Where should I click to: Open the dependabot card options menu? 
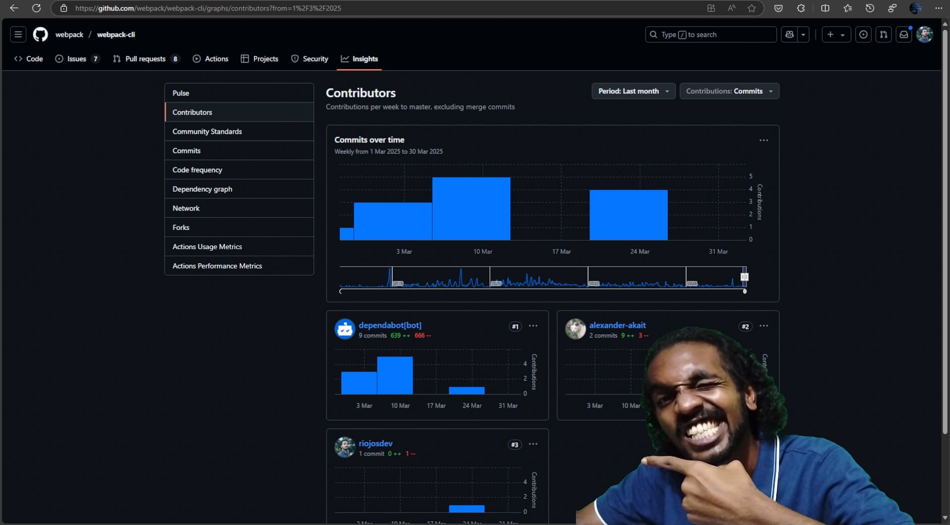(x=533, y=326)
